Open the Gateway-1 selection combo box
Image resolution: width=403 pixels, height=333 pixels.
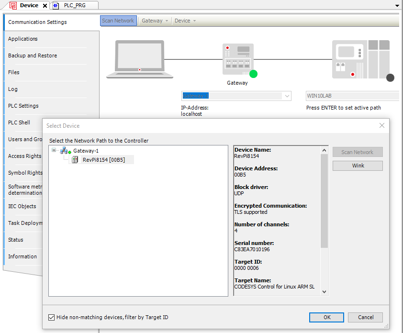point(287,96)
